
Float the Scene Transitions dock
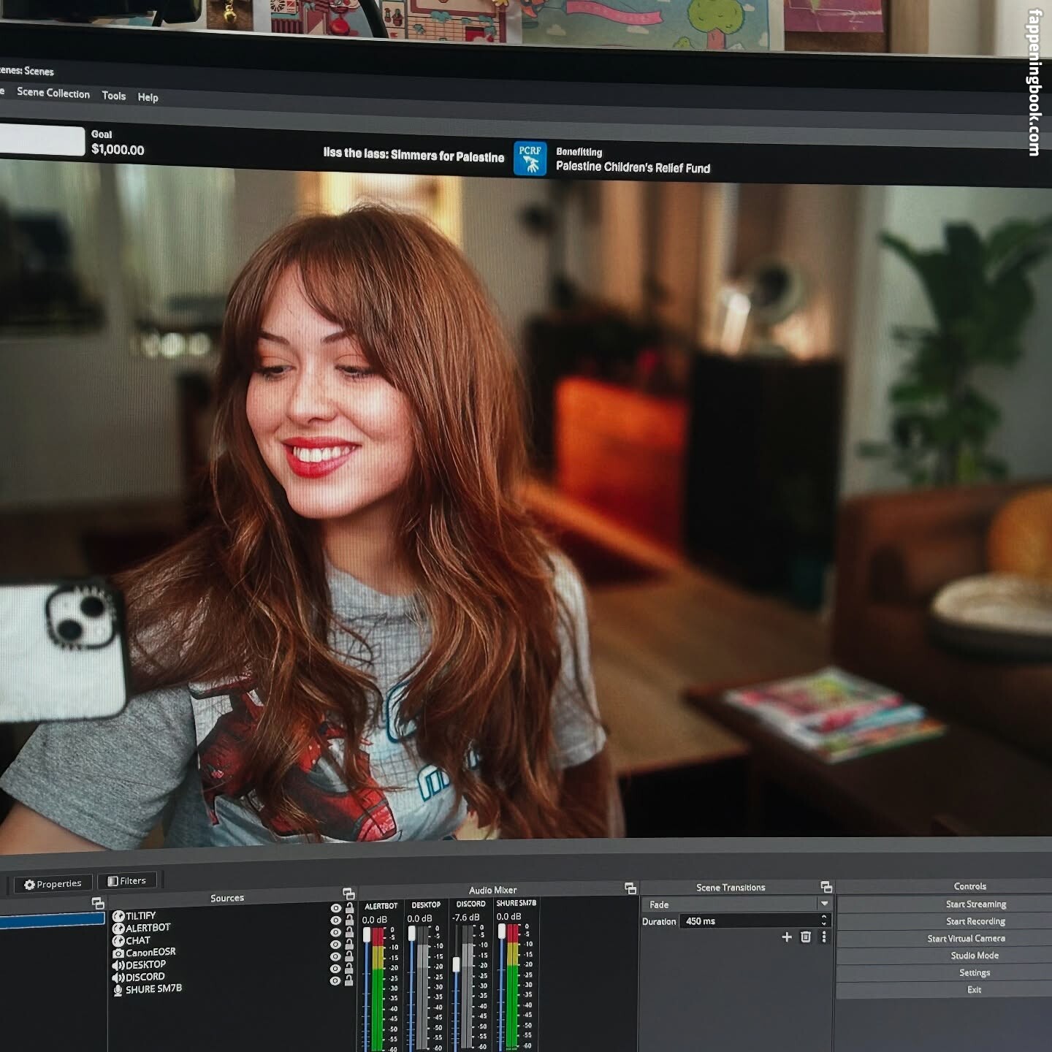[x=826, y=887]
